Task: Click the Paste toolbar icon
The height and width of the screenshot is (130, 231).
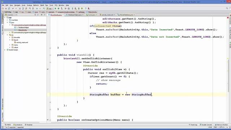Action: tap(26, 9)
